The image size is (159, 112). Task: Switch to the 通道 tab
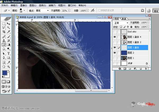(124, 19)
